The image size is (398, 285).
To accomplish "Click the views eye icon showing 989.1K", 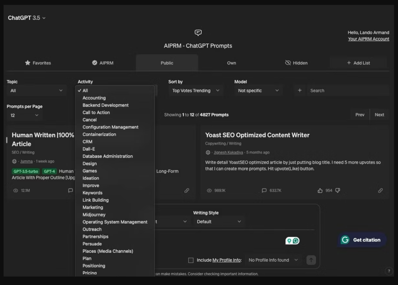I will [209, 191].
